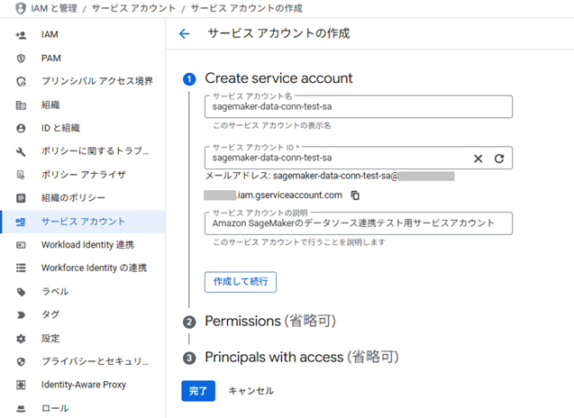The height and width of the screenshot is (418, 574).
Task: Click the iam.gserviceaccount.com email text
Action: pyautogui.click(x=289, y=195)
